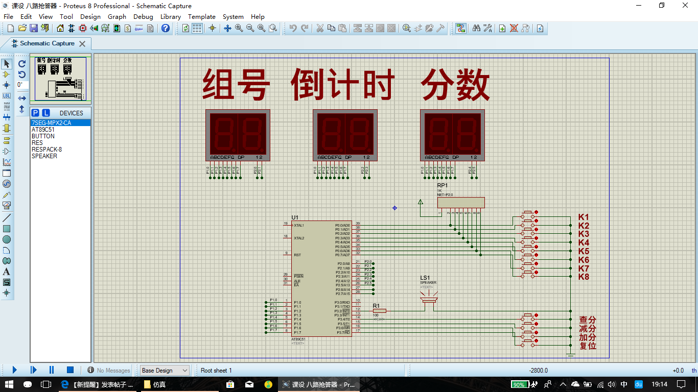The width and height of the screenshot is (698, 392).
Task: Open the Bill of Materials dollar icon
Action: click(128, 28)
